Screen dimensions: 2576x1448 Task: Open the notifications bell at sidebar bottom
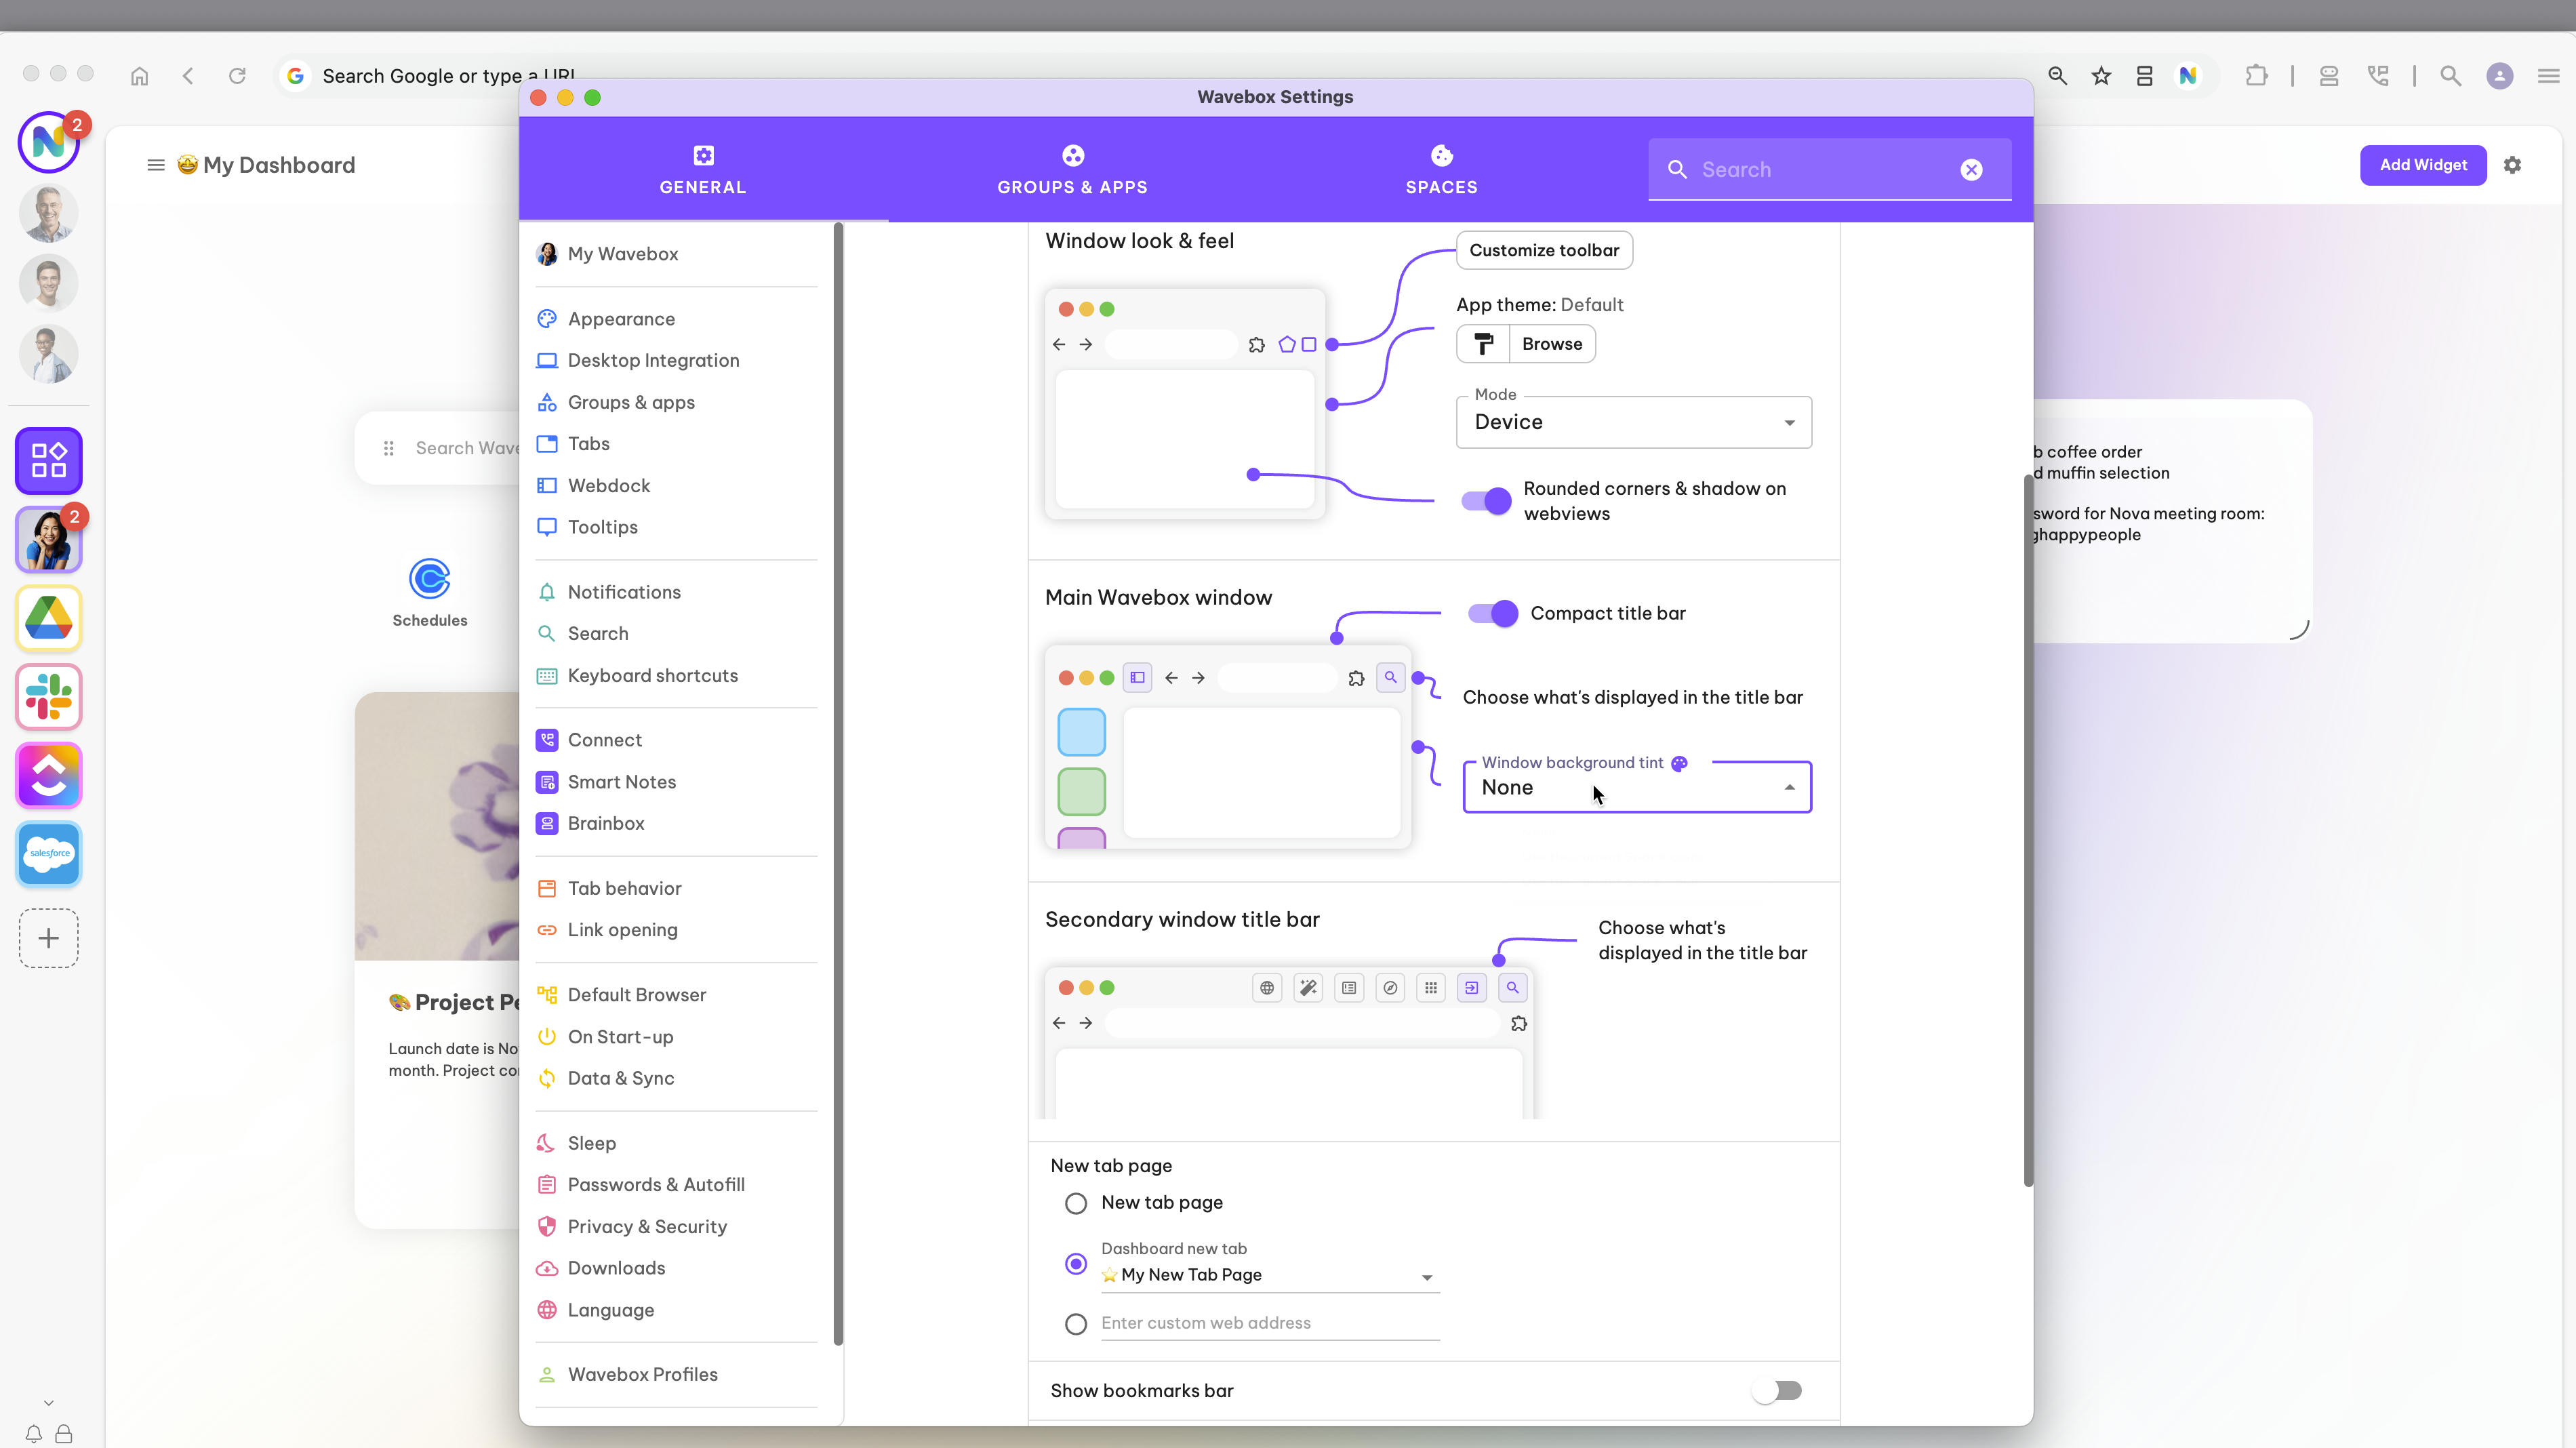click(33, 1434)
